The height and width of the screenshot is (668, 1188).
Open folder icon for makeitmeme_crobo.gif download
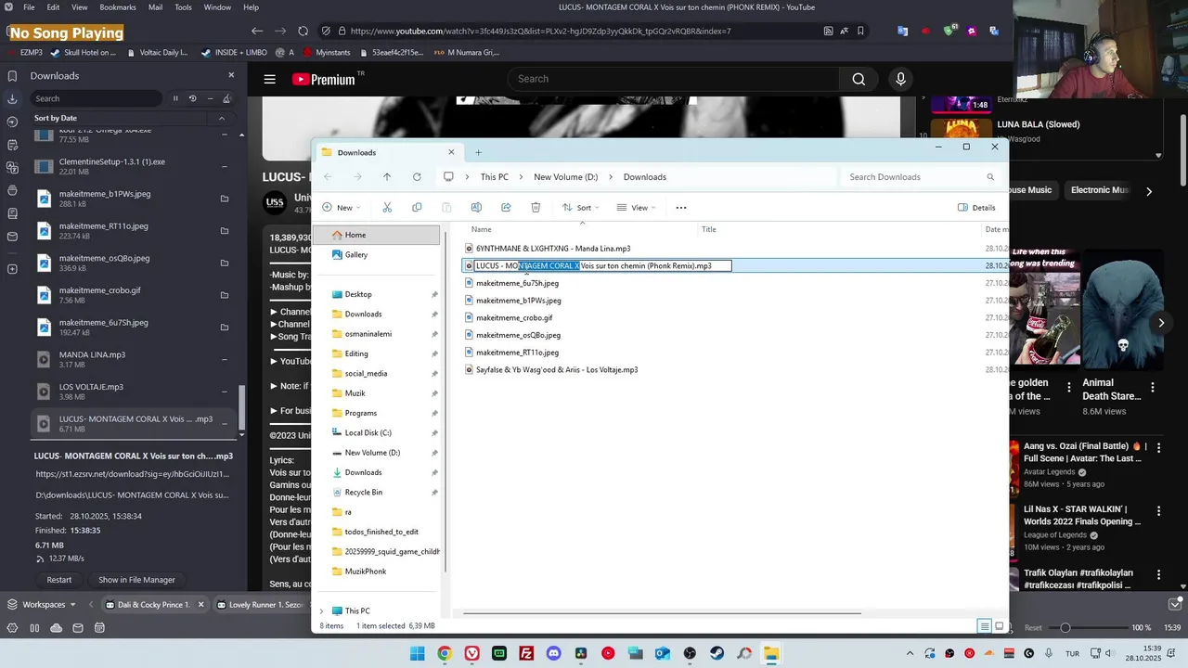tap(224, 295)
